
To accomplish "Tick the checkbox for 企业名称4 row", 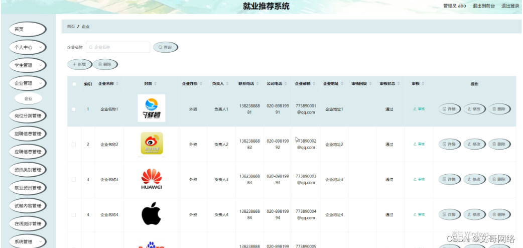I will click(x=74, y=215).
